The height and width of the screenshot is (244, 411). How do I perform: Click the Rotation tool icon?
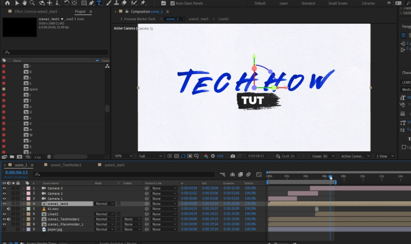tap(67, 3)
